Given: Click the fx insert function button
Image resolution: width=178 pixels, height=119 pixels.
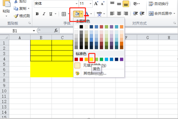Looking at the screenshot, I should click(x=56, y=31).
